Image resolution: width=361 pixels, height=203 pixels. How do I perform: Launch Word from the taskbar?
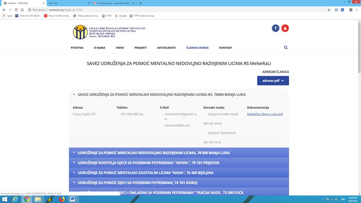(72, 199)
